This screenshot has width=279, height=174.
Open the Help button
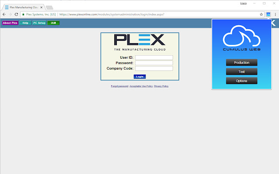pyautogui.click(x=25, y=23)
